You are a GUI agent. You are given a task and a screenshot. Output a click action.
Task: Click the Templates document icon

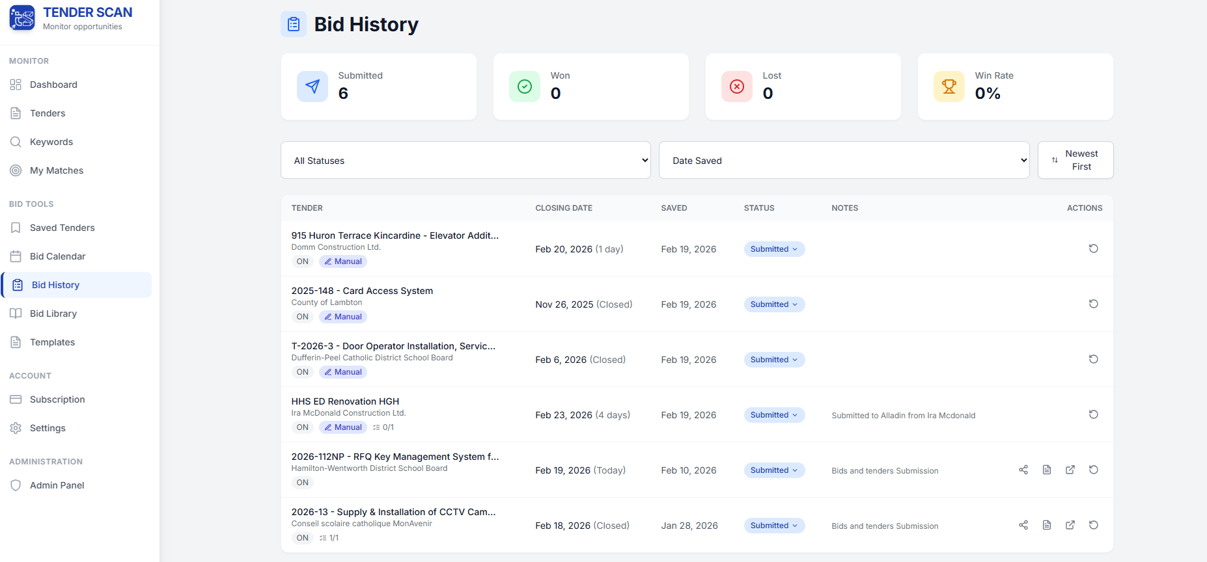tap(16, 342)
